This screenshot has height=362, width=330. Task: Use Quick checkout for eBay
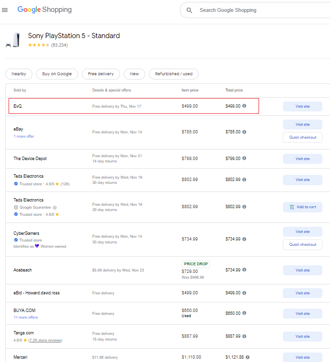[x=302, y=137]
